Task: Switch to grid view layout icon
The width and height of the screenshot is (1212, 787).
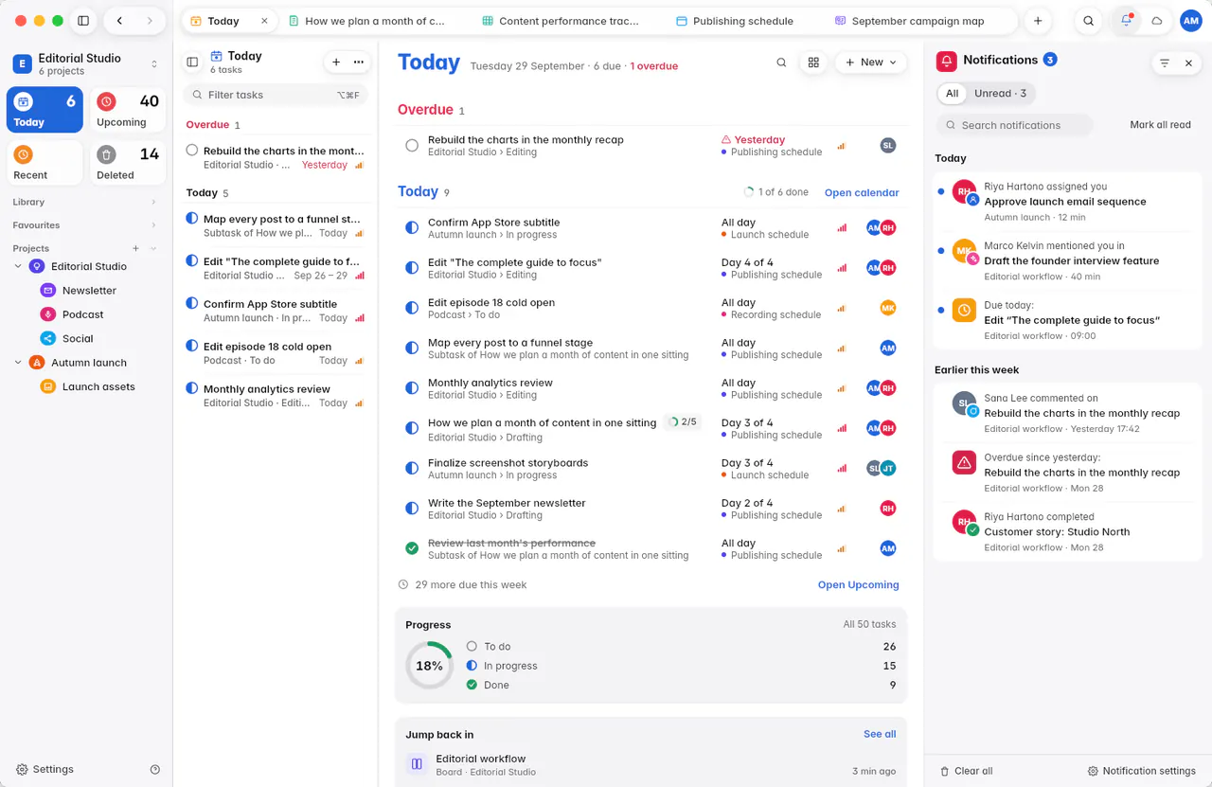Action: [x=813, y=63]
